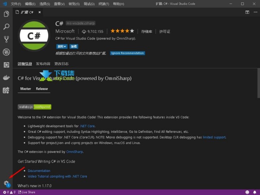Image resolution: width=260 pixels, height=195 pixels.
Task: Open the 文件(F) menu
Action: [16, 4]
